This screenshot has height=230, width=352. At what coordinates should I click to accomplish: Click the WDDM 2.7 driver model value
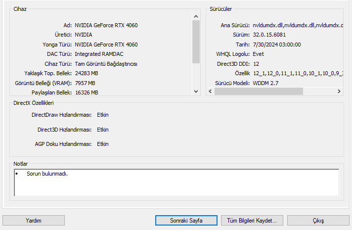tap(265, 83)
